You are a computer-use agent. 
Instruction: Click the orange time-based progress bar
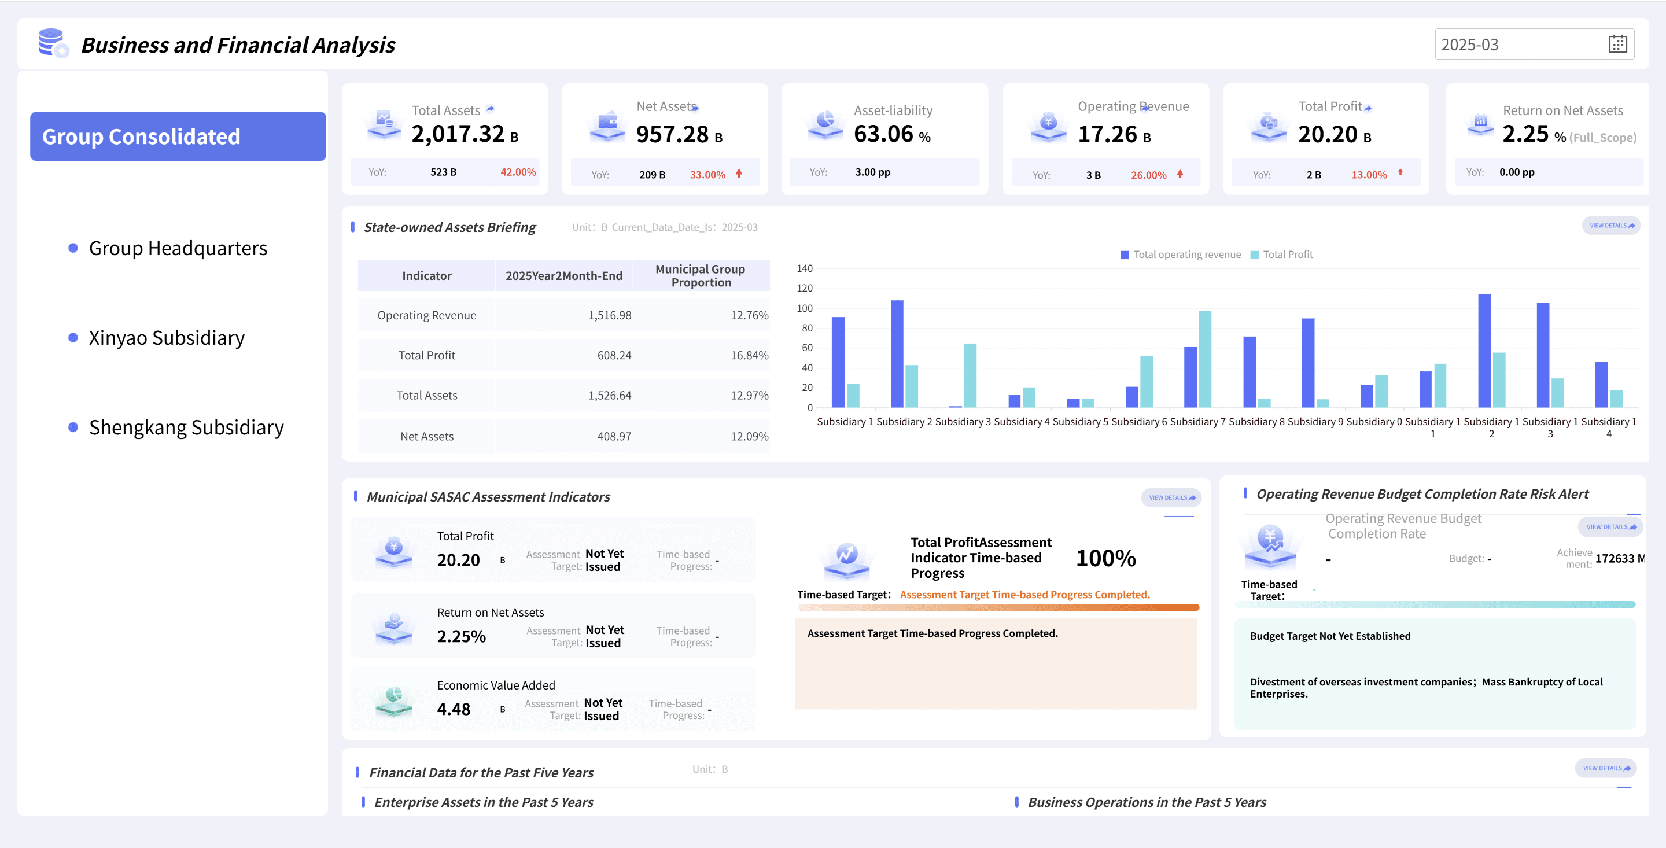pos(998,607)
